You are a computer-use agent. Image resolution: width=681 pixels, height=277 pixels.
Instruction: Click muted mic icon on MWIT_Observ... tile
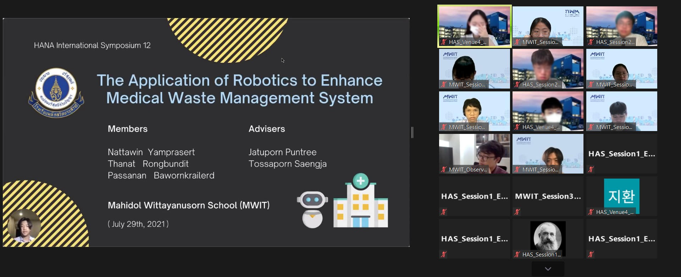[x=444, y=170]
